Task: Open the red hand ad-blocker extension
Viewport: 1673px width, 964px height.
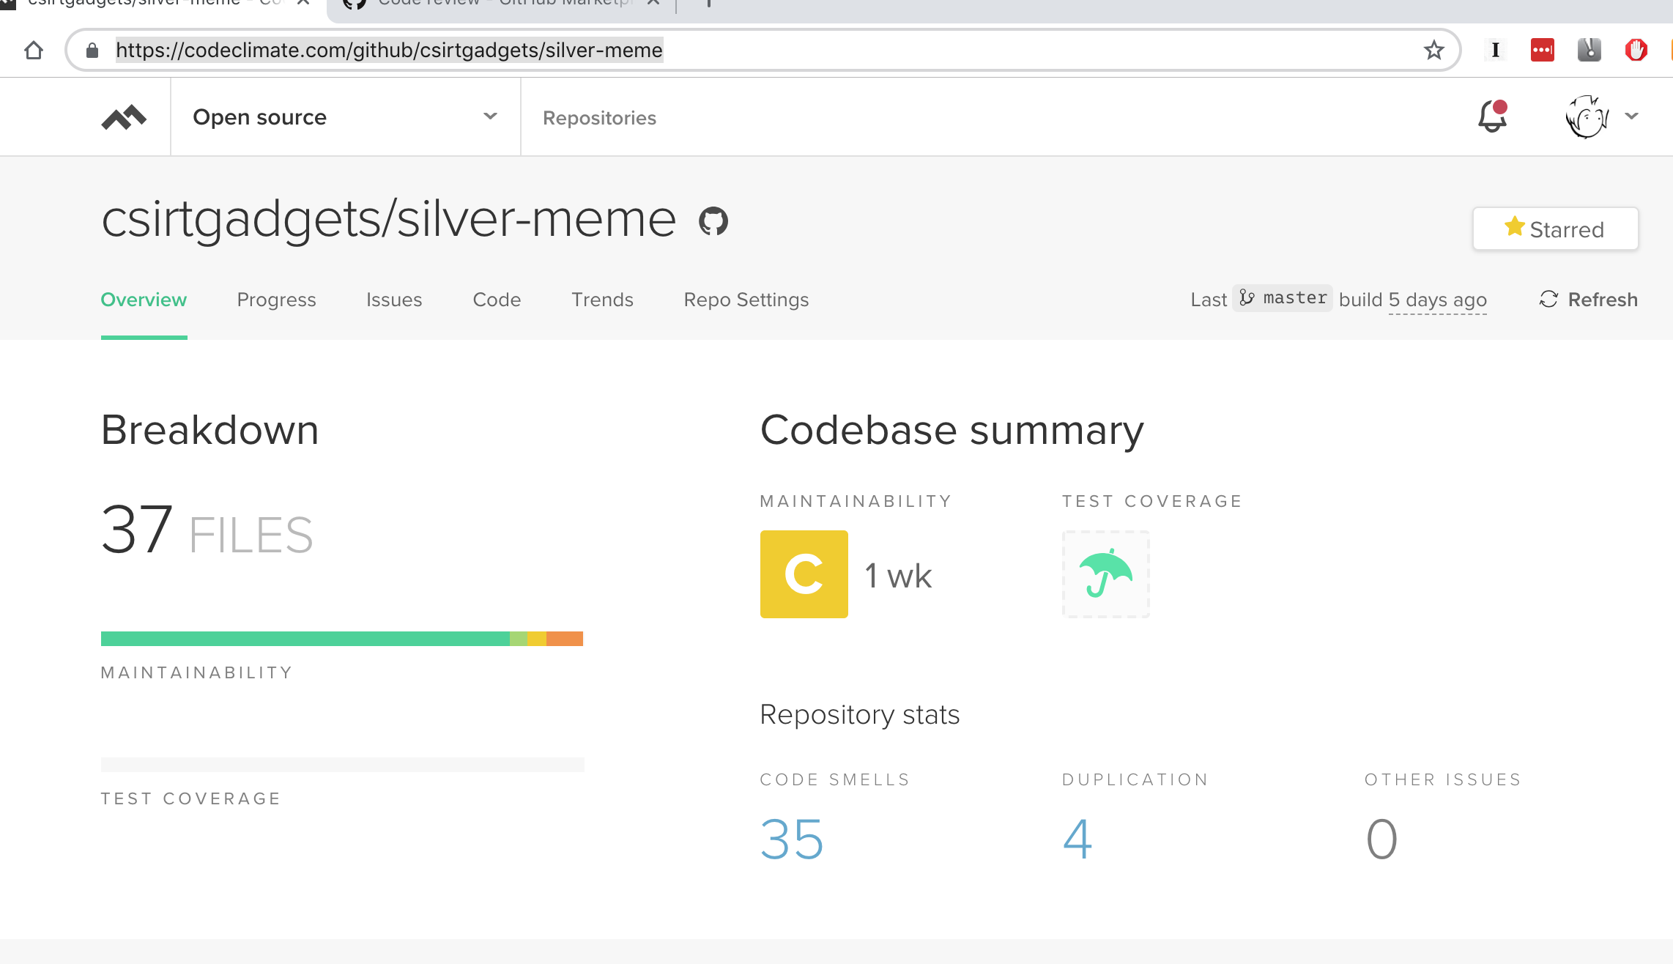Action: pyautogui.click(x=1636, y=50)
